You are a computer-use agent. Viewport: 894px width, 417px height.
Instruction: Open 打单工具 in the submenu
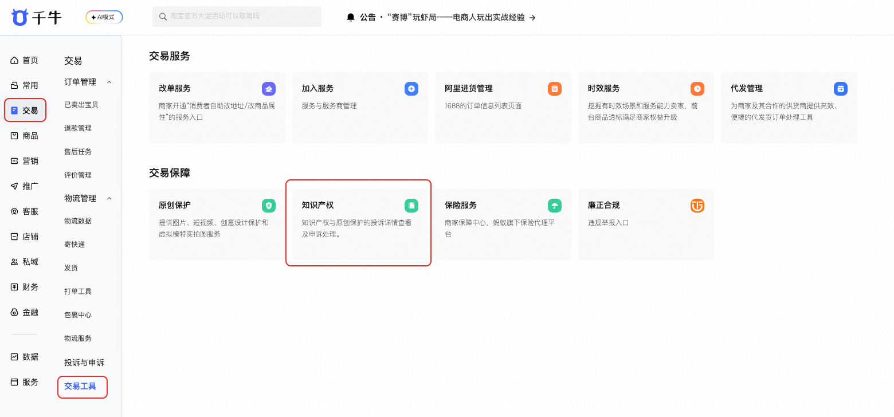pyautogui.click(x=78, y=292)
